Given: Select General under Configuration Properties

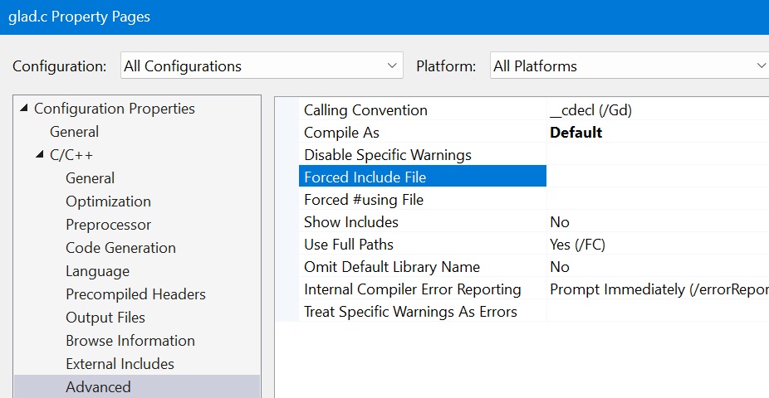Looking at the screenshot, I should pyautogui.click(x=74, y=132).
